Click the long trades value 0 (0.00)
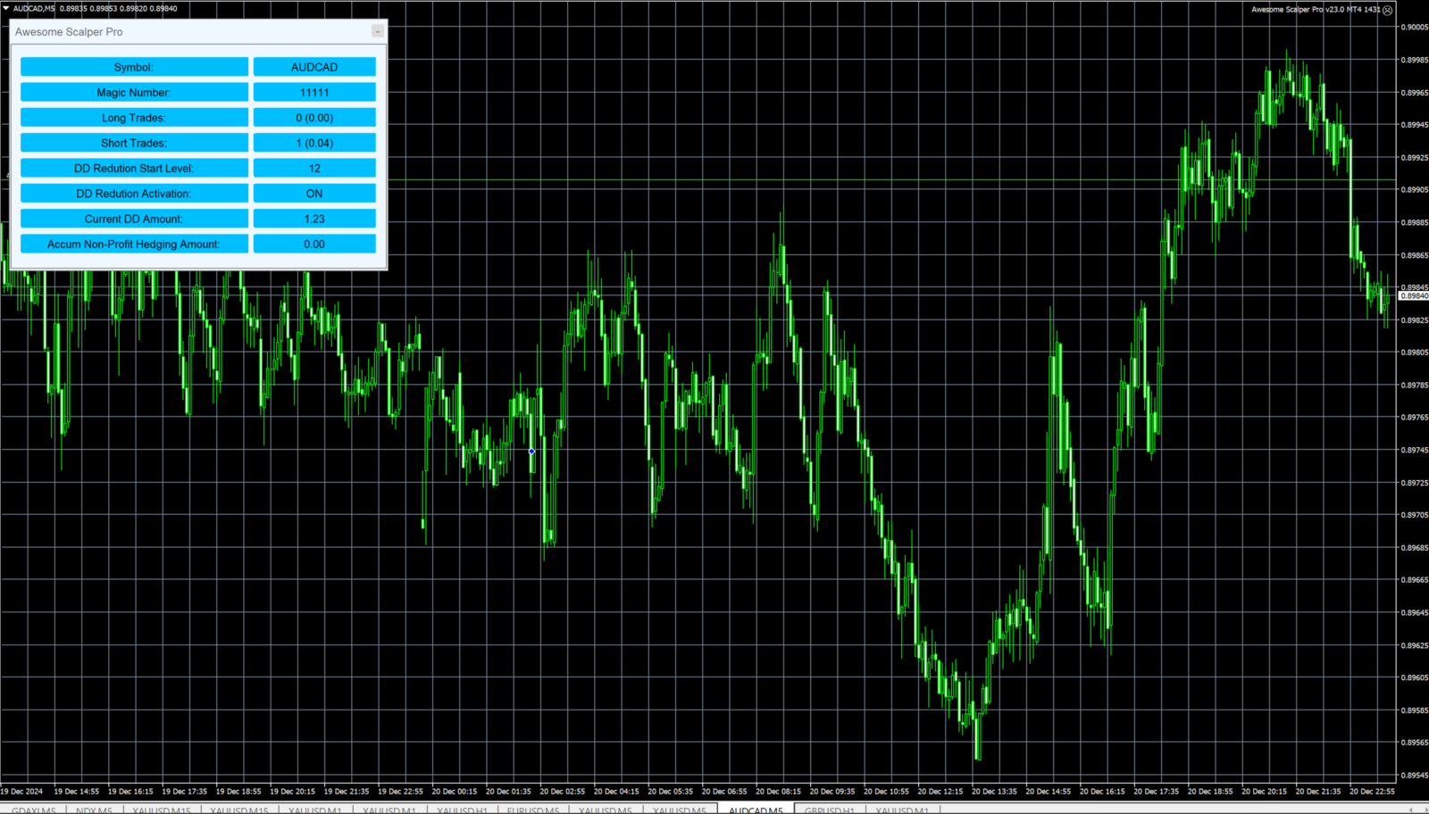Viewport: 1429px width, 814px height. coord(314,118)
